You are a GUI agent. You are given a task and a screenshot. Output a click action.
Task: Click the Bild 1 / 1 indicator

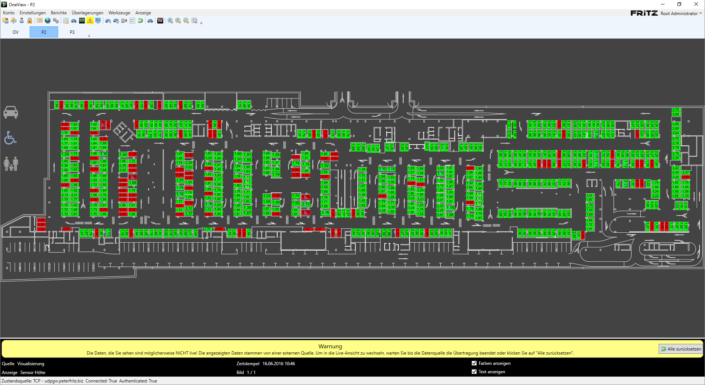246,372
